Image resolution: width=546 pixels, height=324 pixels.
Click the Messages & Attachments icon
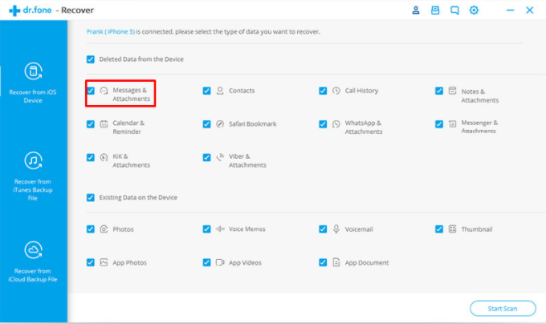(x=104, y=91)
